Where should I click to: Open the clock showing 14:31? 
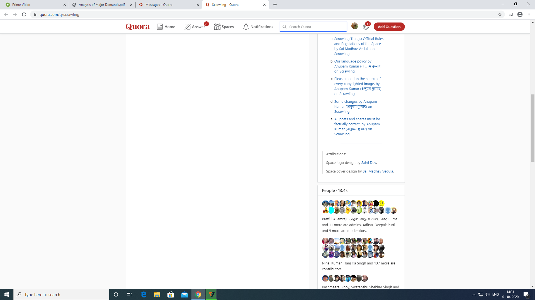point(510,294)
